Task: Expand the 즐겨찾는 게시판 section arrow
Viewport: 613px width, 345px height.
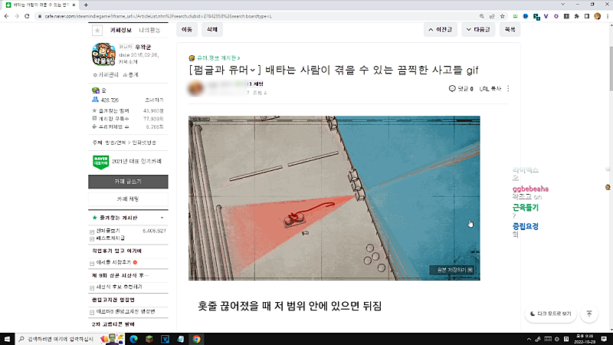Action: (x=162, y=218)
